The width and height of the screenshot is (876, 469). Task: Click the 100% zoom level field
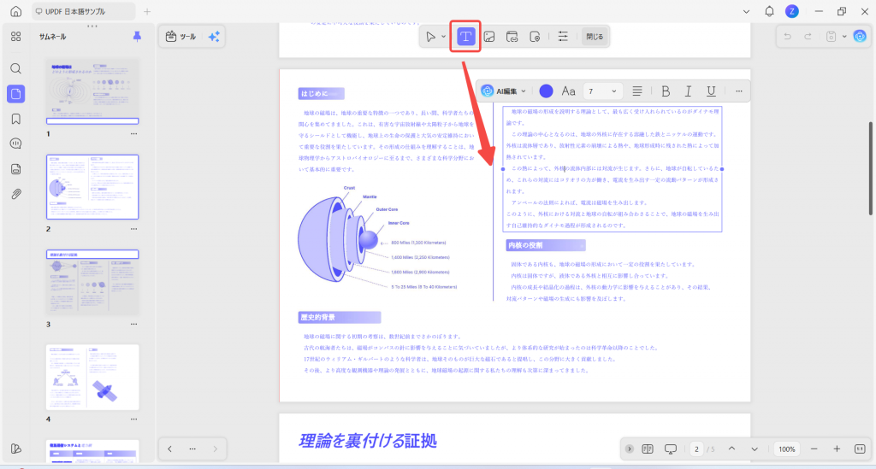(787, 448)
